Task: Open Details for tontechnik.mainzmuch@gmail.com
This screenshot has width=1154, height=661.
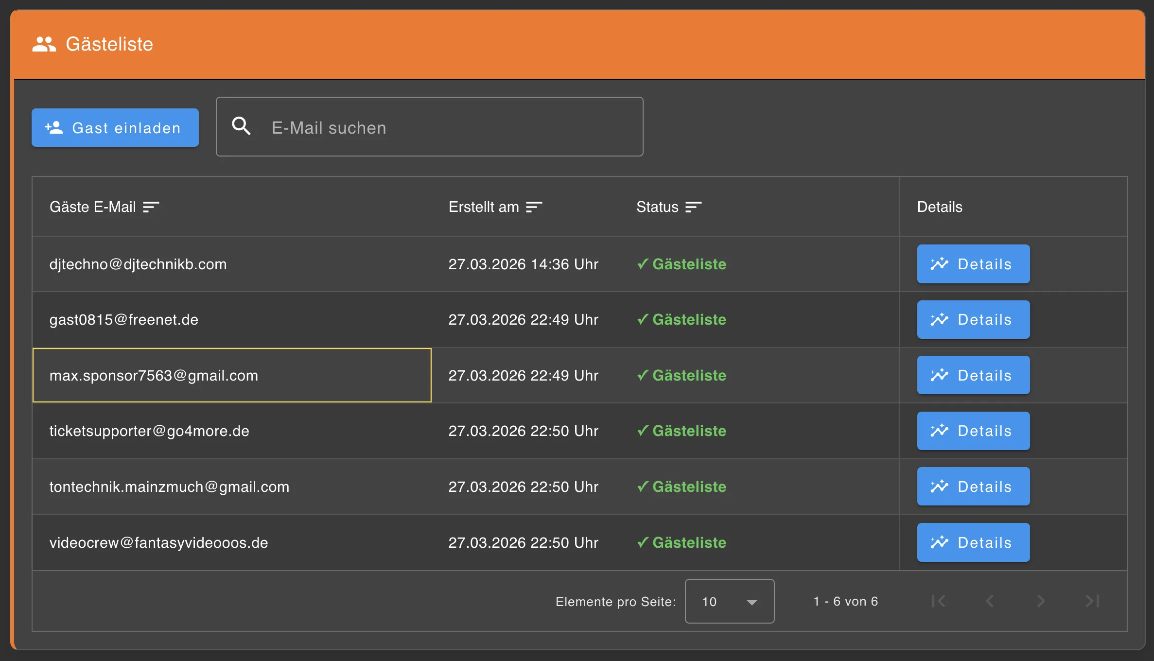Action: (973, 487)
